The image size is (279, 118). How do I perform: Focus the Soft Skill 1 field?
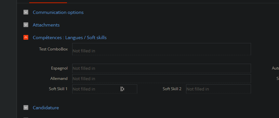(x=105, y=89)
